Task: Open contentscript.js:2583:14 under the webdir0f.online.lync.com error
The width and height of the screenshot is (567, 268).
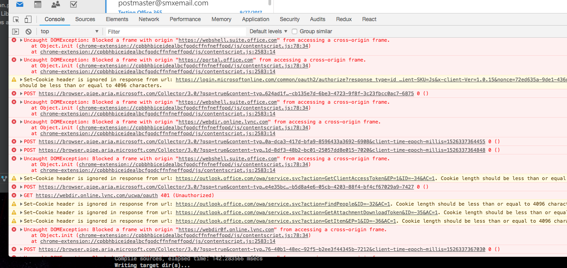Action: pos(158,242)
